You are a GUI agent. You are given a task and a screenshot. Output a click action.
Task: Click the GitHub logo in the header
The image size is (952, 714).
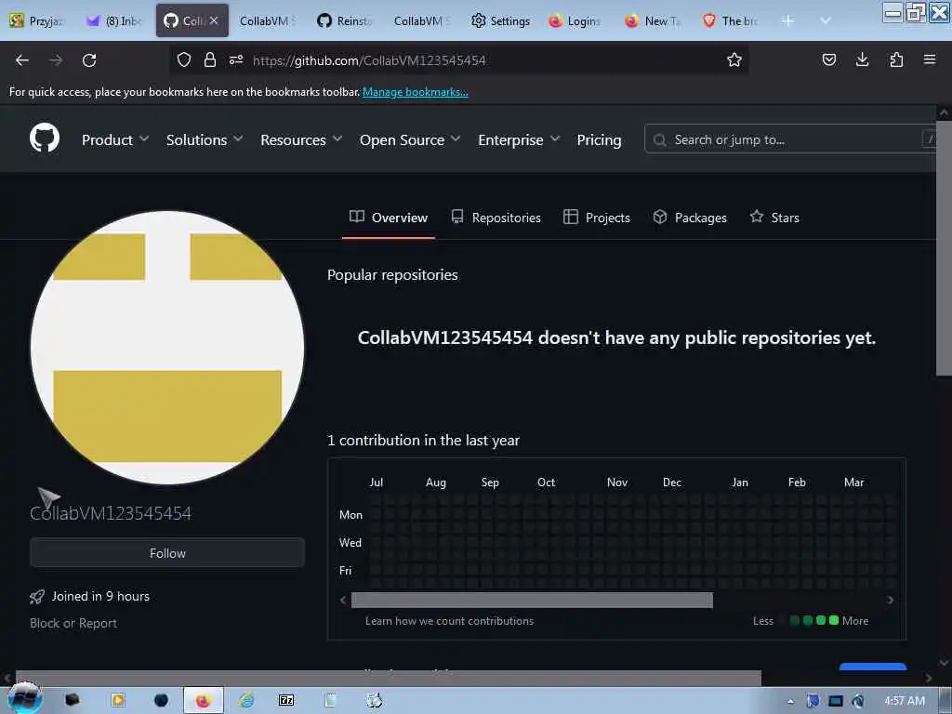(x=45, y=139)
